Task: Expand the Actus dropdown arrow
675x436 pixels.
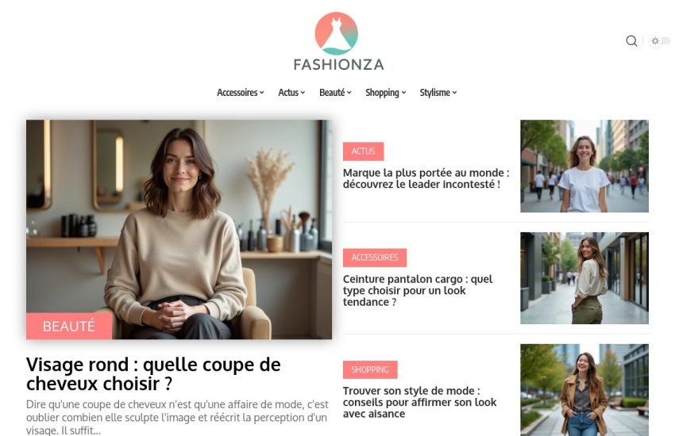Action: [303, 93]
